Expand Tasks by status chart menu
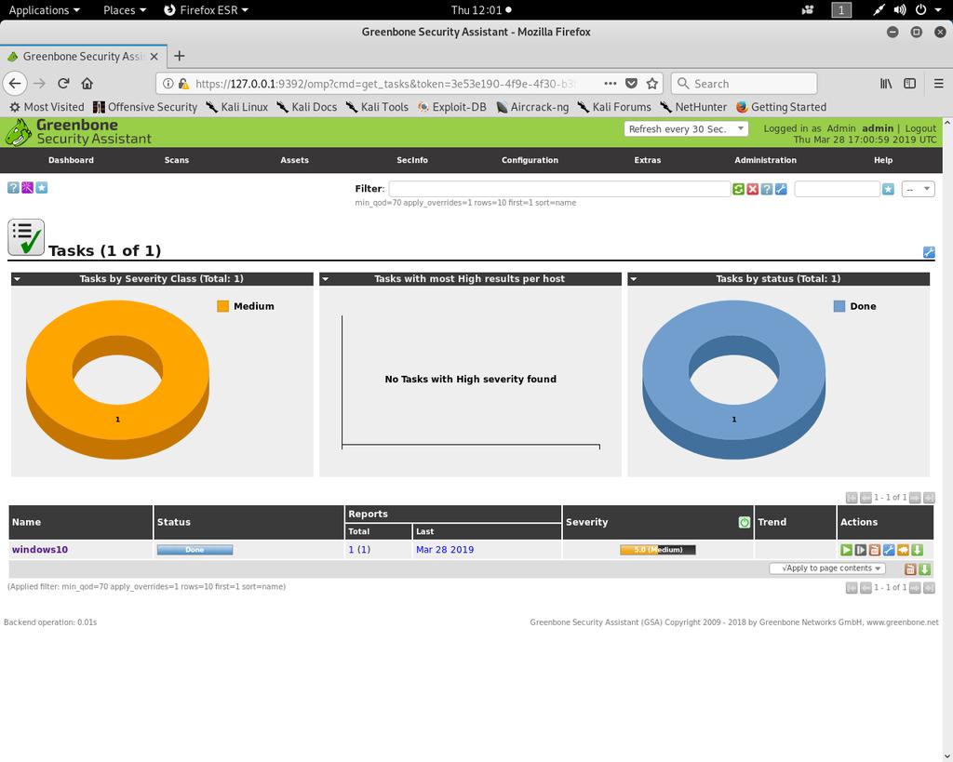 click(633, 279)
